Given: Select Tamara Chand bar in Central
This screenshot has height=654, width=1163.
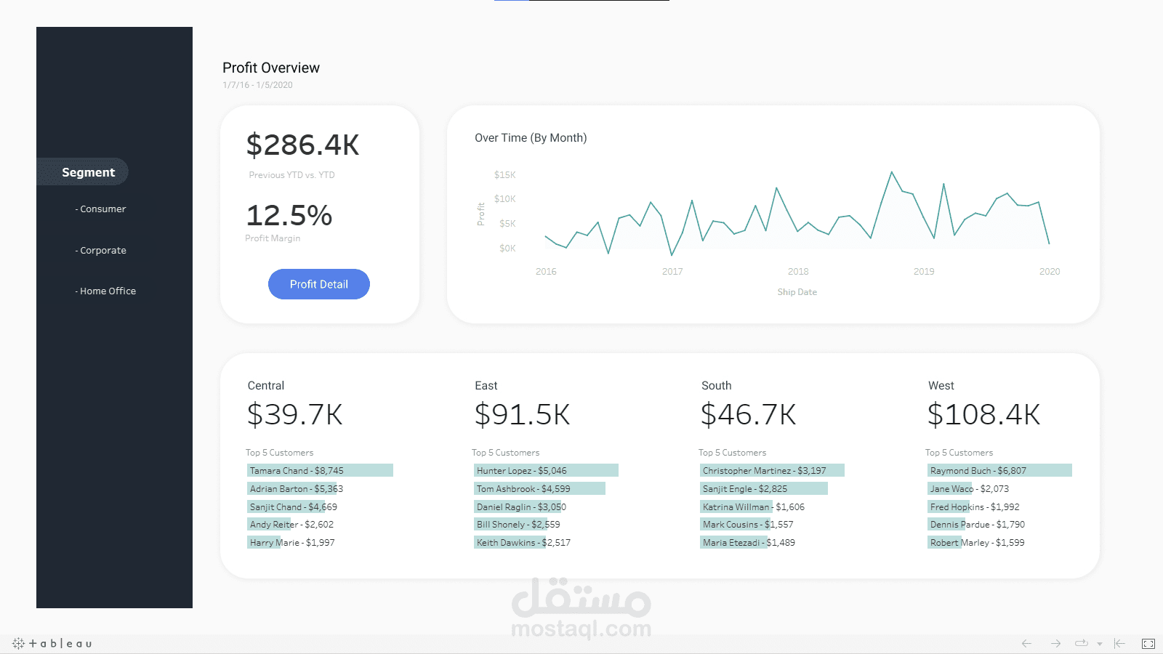Looking at the screenshot, I should click(x=320, y=470).
